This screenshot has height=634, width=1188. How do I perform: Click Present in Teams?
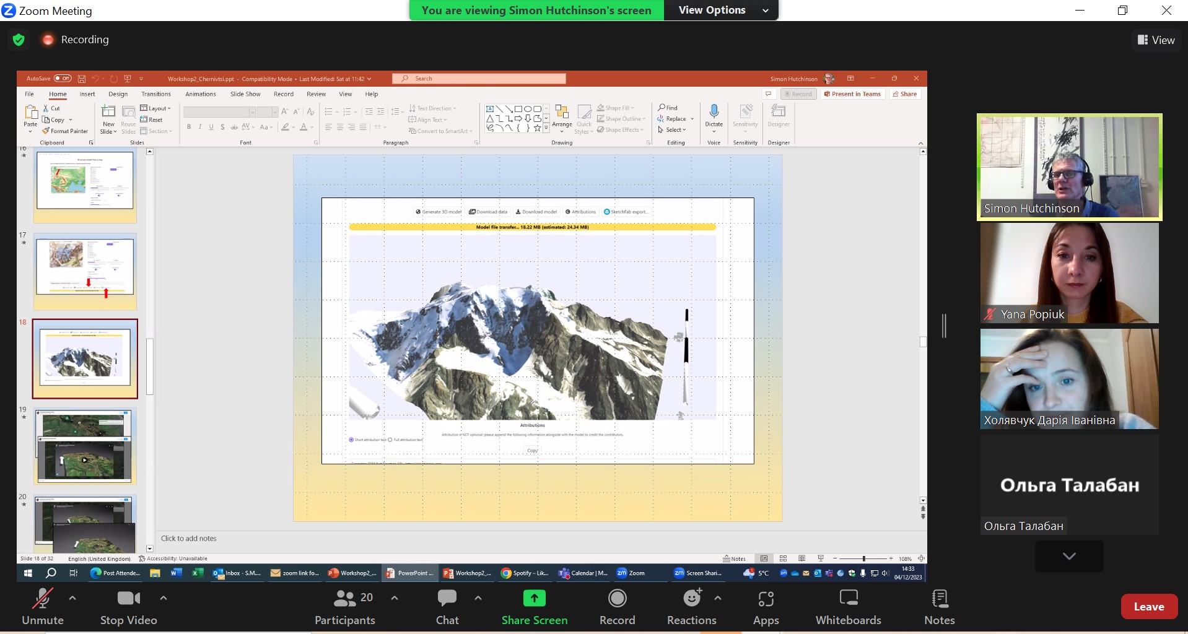coord(852,94)
